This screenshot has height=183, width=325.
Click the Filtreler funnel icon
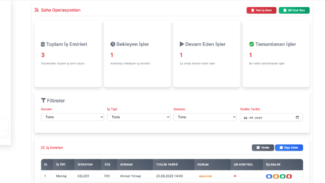(x=43, y=101)
